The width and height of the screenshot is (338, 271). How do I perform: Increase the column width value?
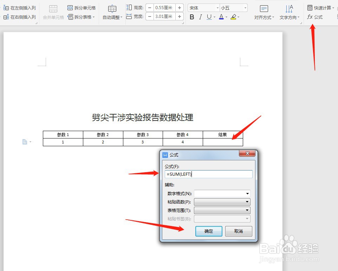tap(179, 17)
